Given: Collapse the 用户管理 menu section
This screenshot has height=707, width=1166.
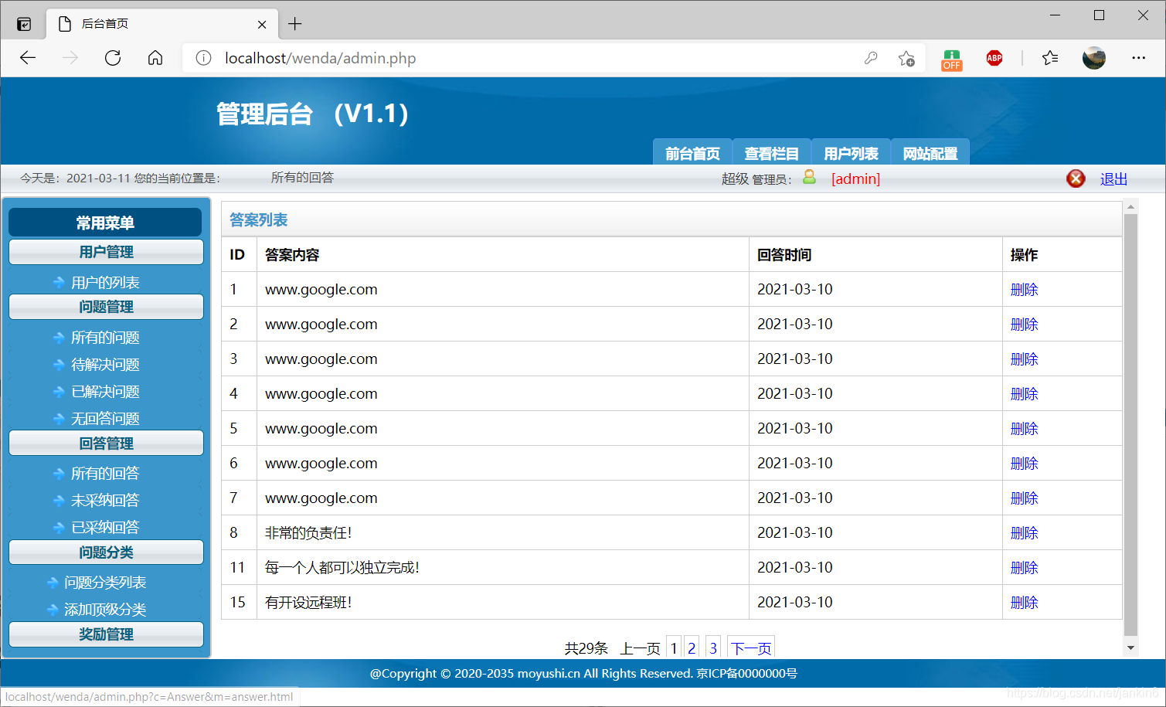Looking at the screenshot, I should click(106, 252).
